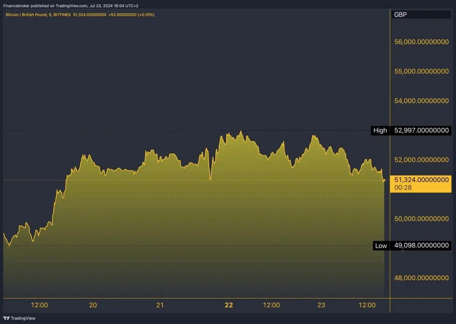Screen dimensions: 456x324
Task: Click the TradingView logo icon
Action: [6, 318]
